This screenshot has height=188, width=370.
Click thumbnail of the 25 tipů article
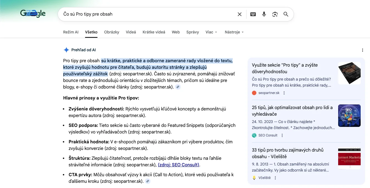[x=349, y=115]
